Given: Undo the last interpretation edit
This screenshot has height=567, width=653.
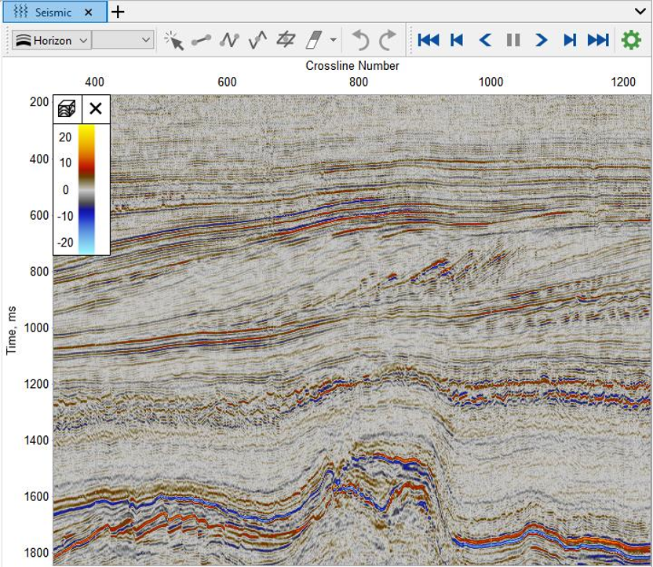Looking at the screenshot, I should click(x=360, y=40).
